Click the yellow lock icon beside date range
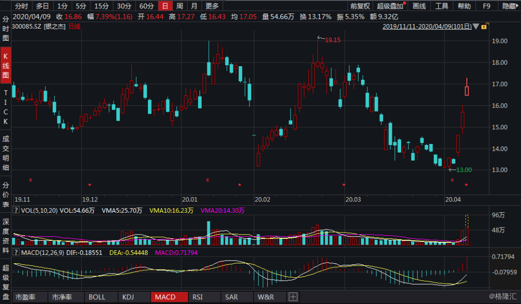The image size is (521, 304). coord(485,26)
